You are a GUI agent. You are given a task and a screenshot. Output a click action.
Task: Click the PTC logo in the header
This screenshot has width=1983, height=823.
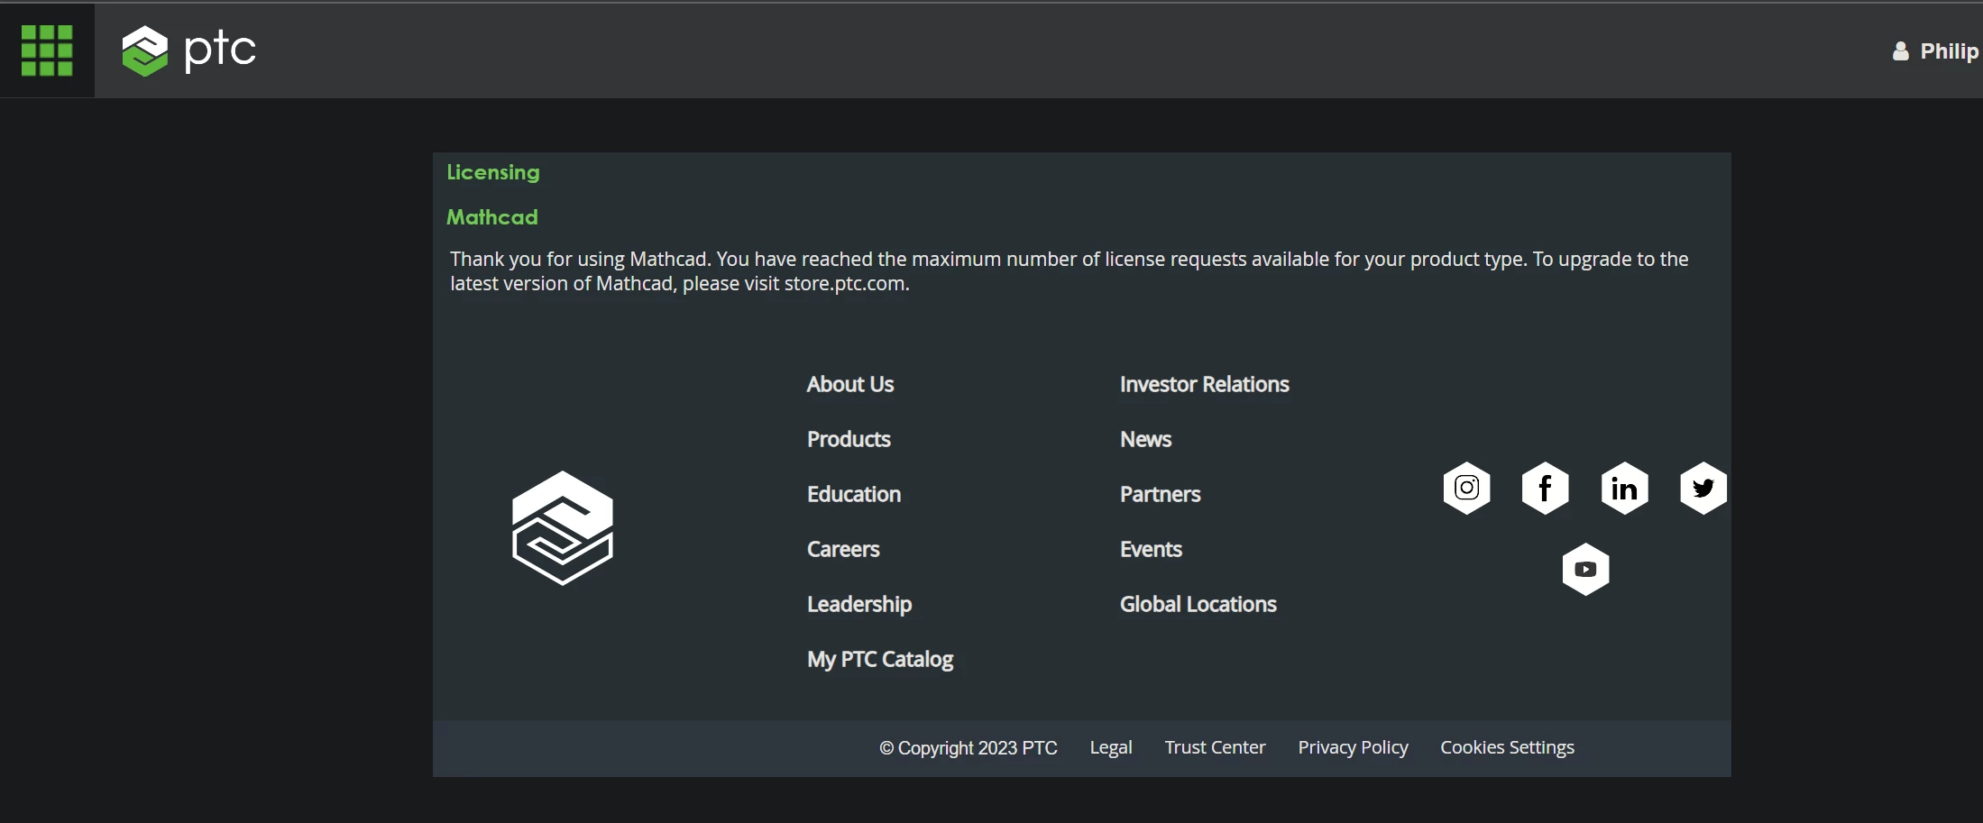click(188, 50)
